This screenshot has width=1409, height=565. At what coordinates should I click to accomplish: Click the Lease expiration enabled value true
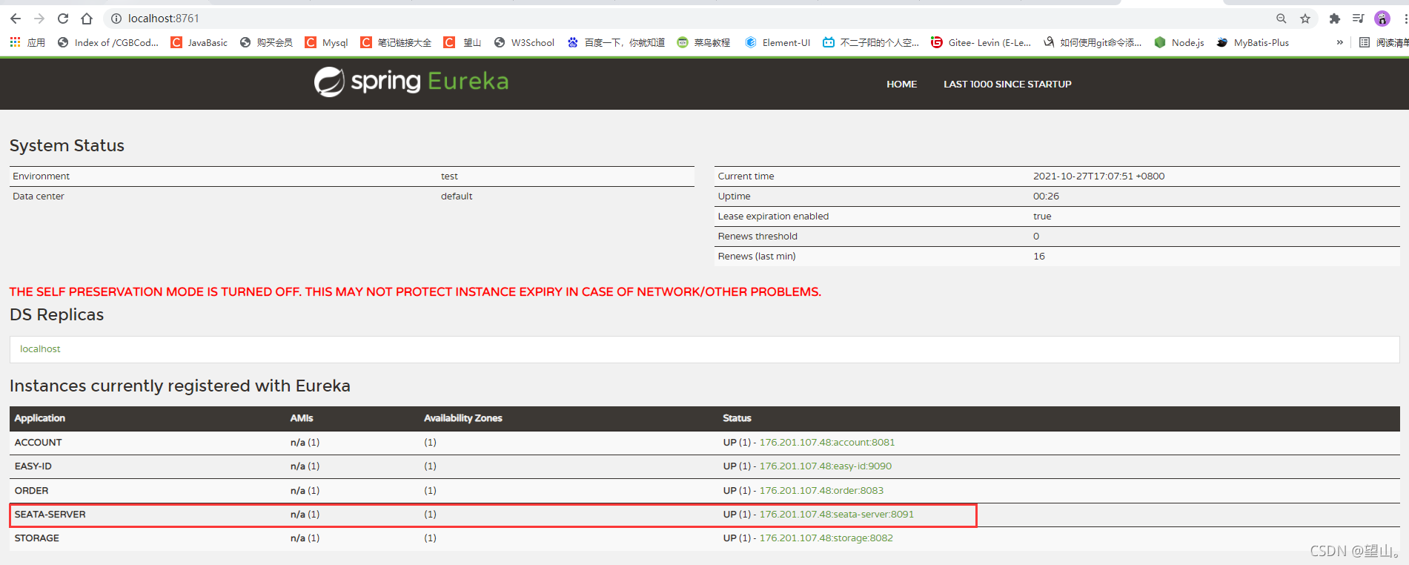1042,217
